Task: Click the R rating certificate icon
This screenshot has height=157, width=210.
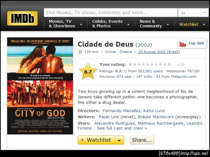Action: click(80, 52)
